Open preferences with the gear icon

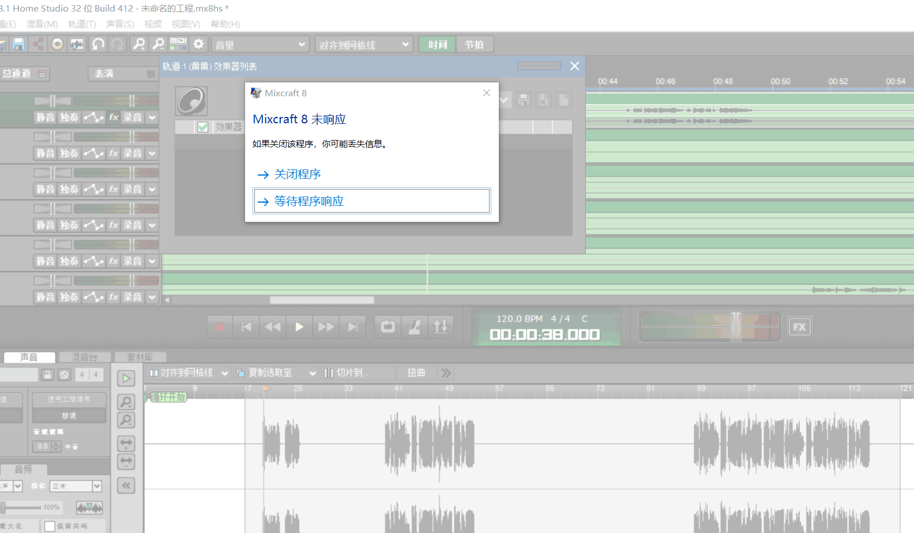(x=198, y=44)
